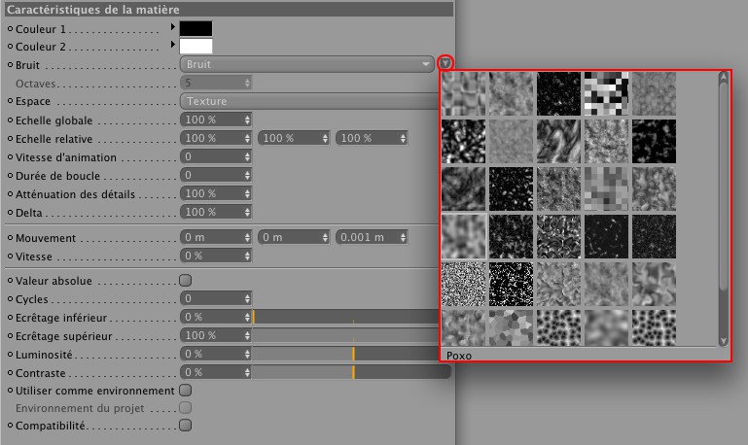Screen dimensions: 748x445
Task: Expand the Couleur 1 disclosure triangle
Action: point(173,28)
